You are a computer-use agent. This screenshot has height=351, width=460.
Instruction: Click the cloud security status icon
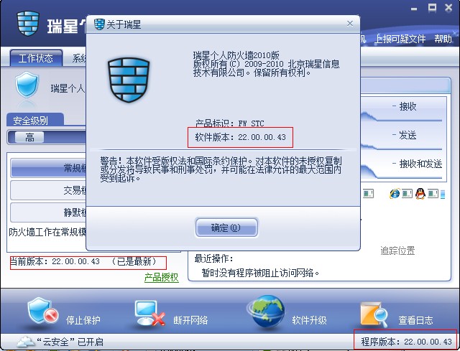pos(26,342)
